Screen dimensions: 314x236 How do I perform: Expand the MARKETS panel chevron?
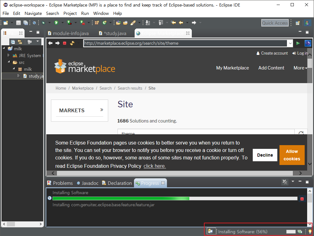click(x=102, y=110)
